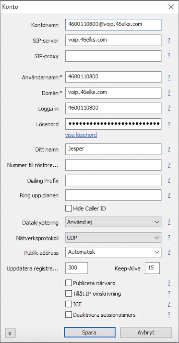Select the Ring upp planen field
This screenshot has height=343, width=179.
tap(113, 195)
